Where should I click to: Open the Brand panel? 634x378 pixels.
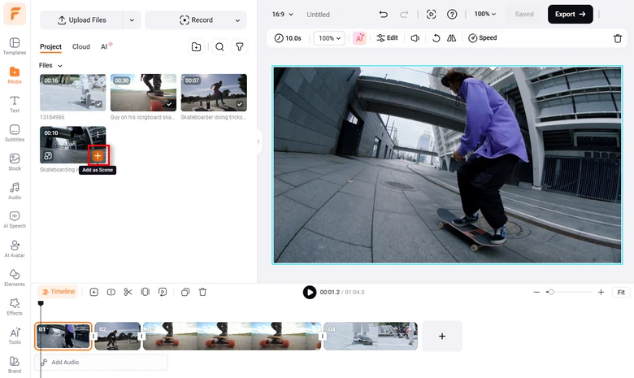tap(15, 364)
